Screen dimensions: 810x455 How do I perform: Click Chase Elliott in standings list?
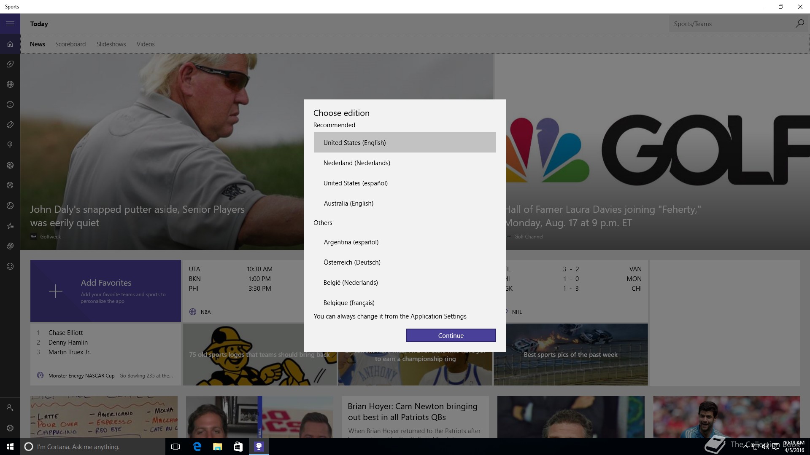[65, 332]
